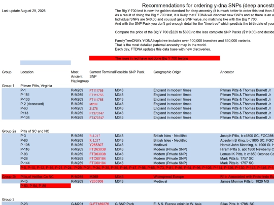The height and width of the screenshot is (205, 274).
Task: Click the Y265307 SNP value
Action: 96,145
